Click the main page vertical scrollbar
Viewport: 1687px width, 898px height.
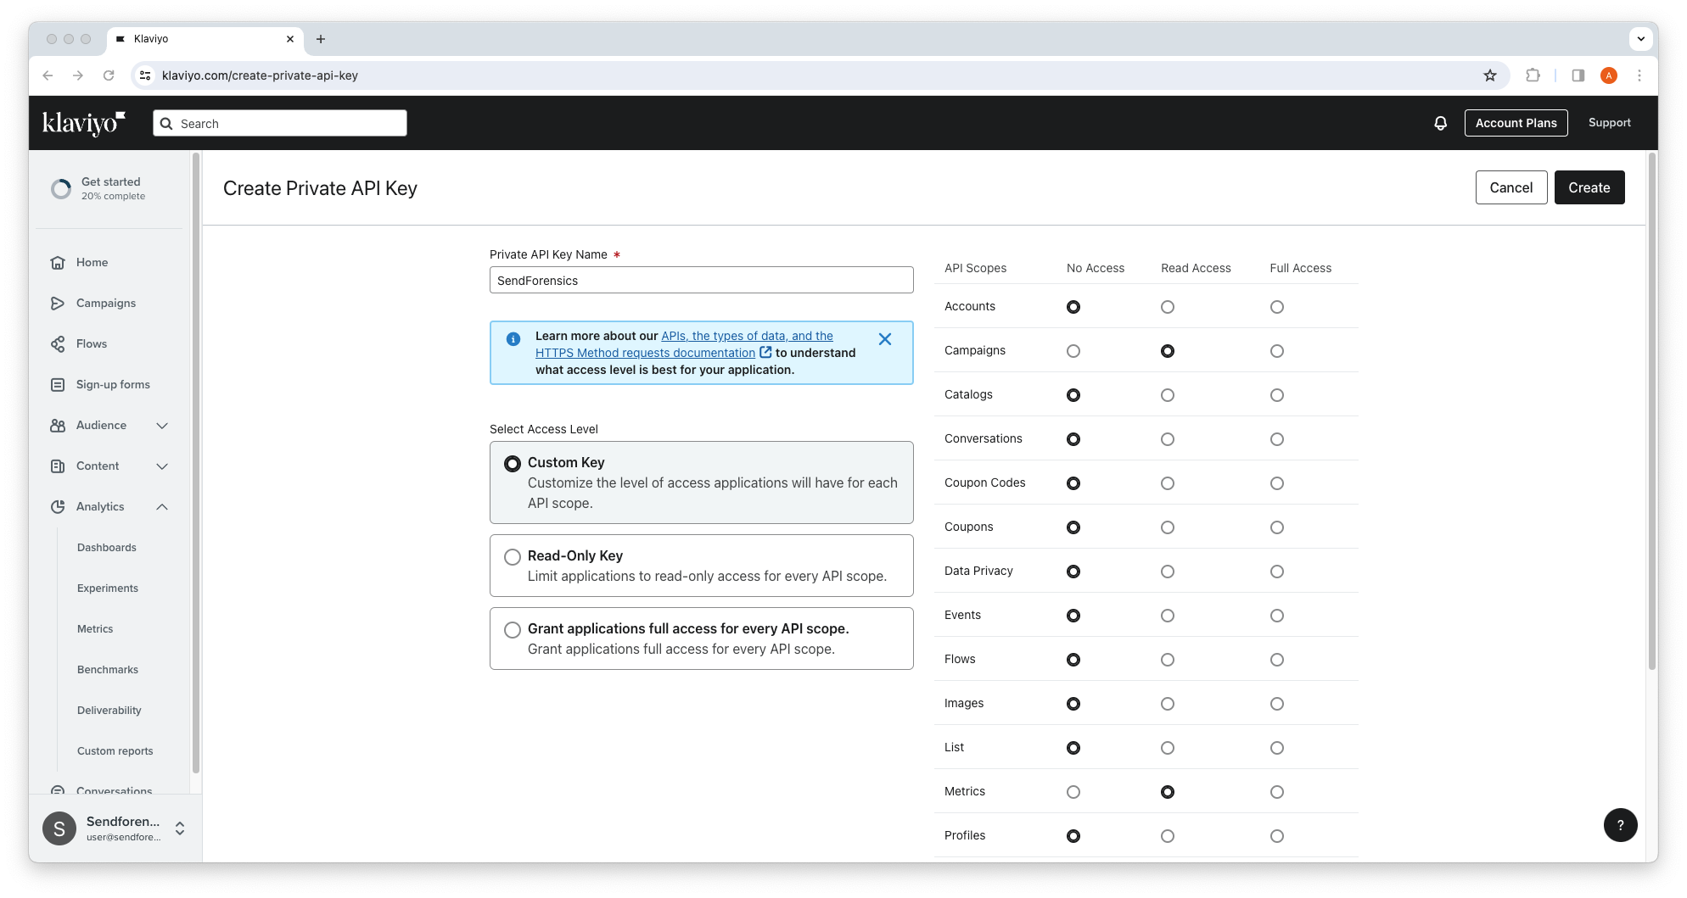(x=1651, y=411)
